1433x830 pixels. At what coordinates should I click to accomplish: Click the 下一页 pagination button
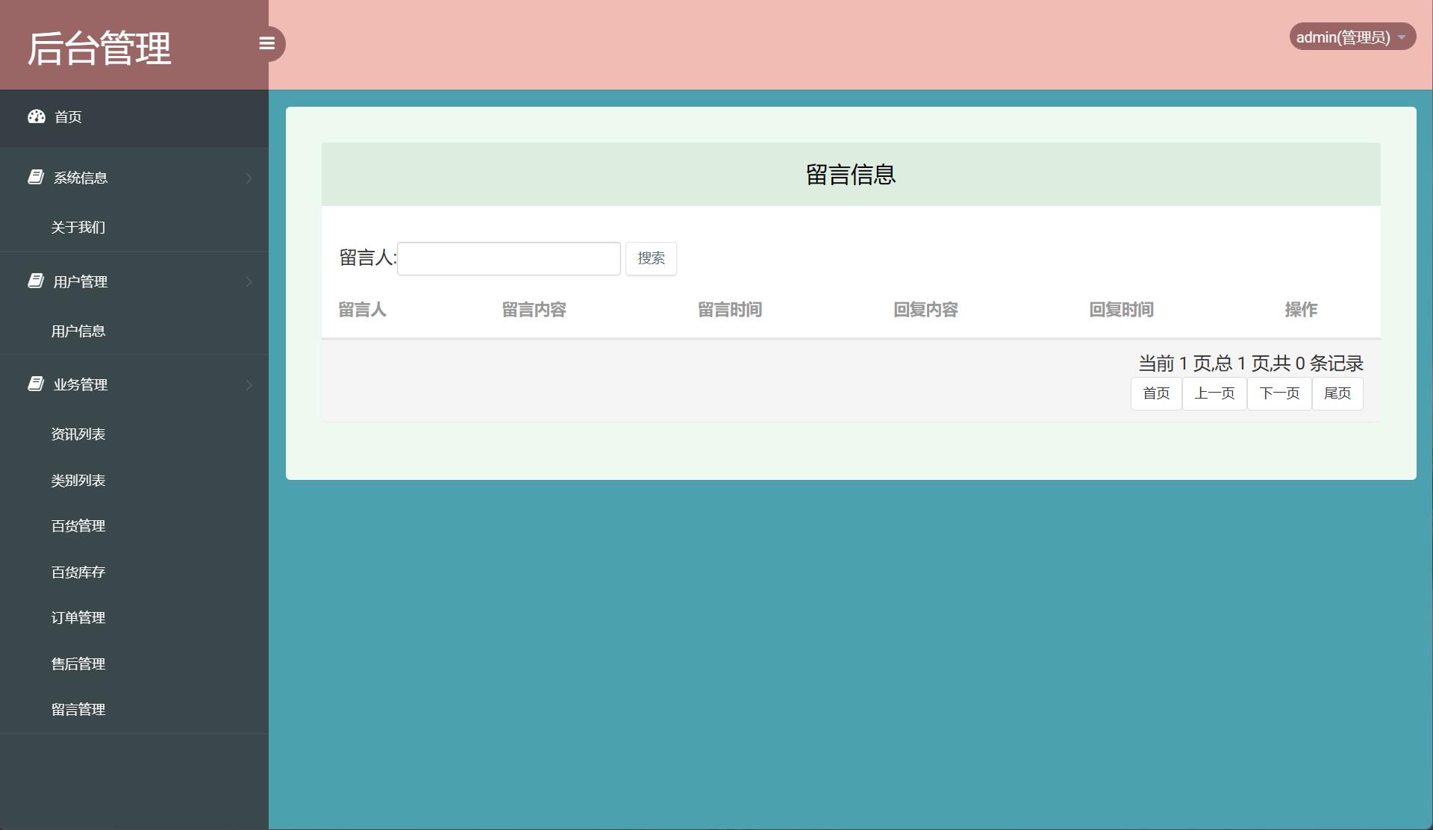click(x=1279, y=393)
